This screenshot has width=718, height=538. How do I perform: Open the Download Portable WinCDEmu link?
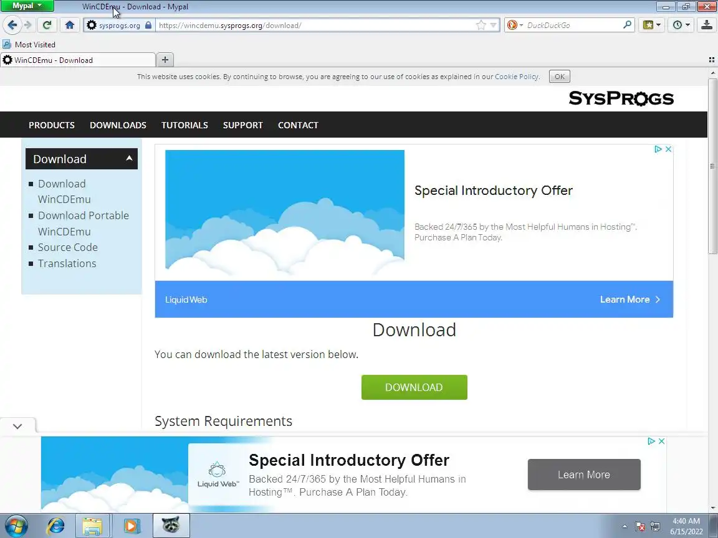coord(84,224)
